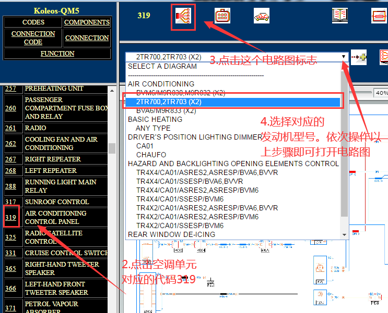Click code 317 Sunroof Control

(10, 202)
